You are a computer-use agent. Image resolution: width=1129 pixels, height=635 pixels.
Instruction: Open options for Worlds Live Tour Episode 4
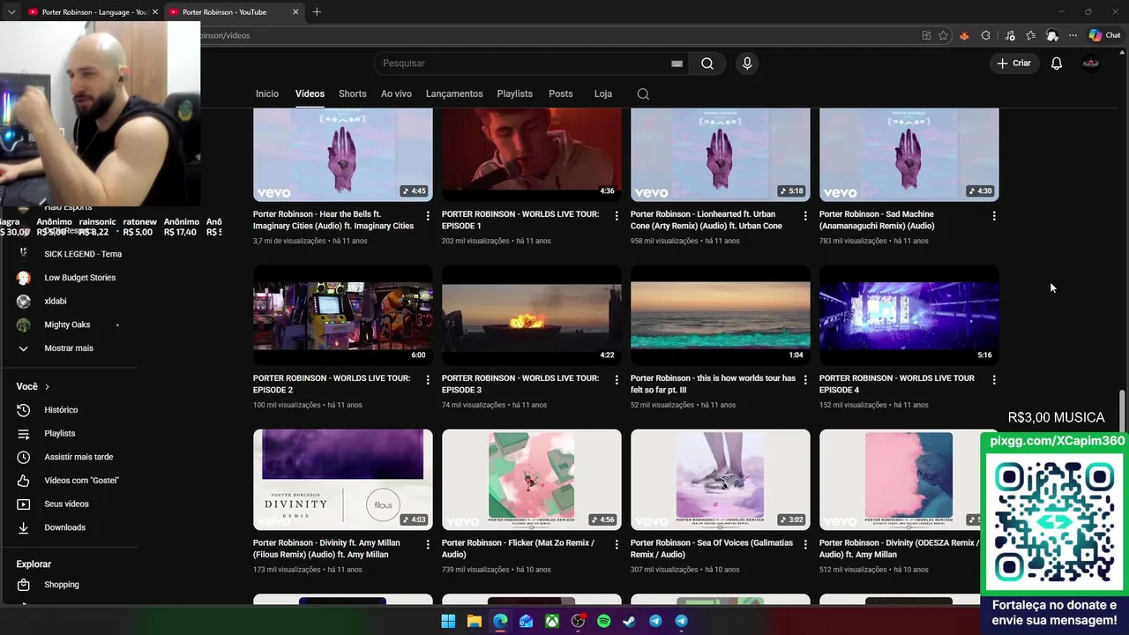point(994,379)
